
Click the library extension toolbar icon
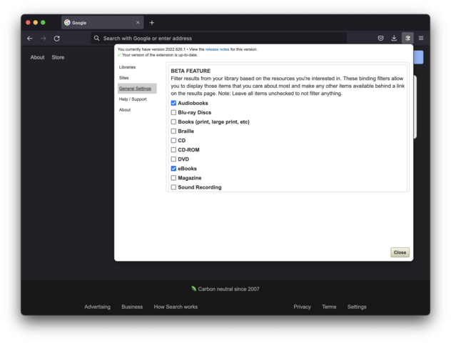[407, 39]
